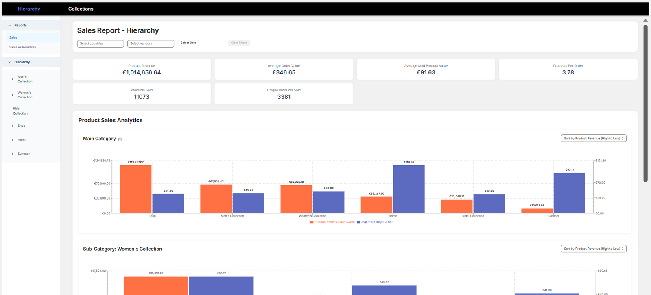The height and width of the screenshot is (295, 651).
Task: Switch to the Hierarchy top tab
Action: pyautogui.click(x=29, y=9)
